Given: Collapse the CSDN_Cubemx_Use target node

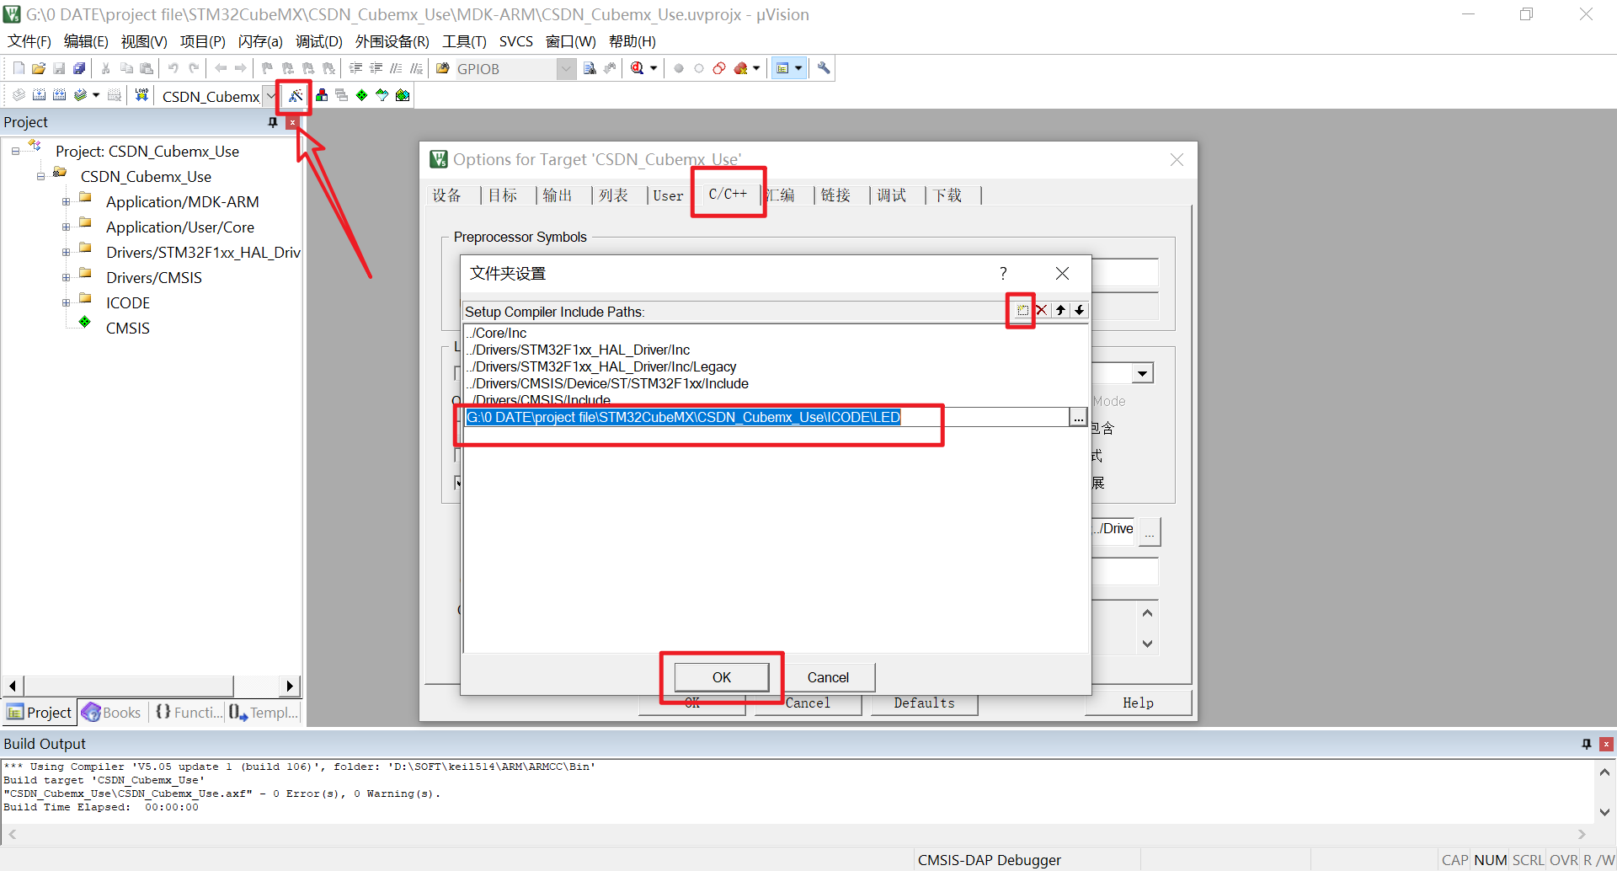Looking at the screenshot, I should point(40,177).
